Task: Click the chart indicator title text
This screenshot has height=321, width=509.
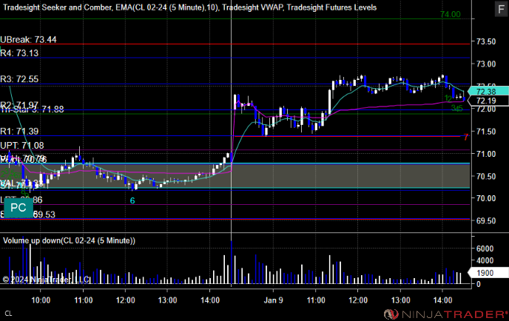Action: (189, 7)
